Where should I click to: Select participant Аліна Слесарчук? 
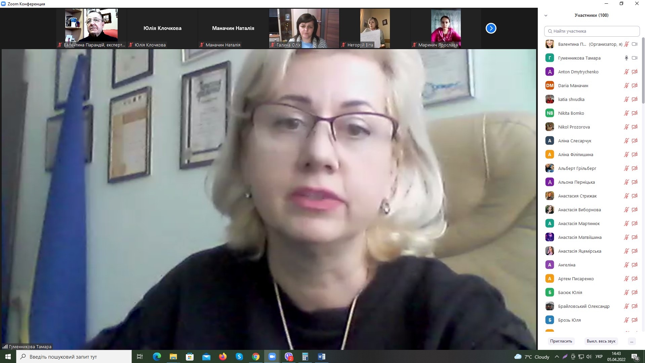[x=592, y=141]
